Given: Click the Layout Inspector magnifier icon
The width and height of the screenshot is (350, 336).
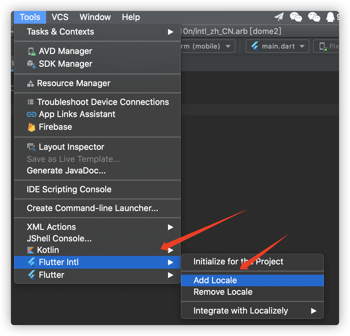Looking at the screenshot, I should coord(31,147).
